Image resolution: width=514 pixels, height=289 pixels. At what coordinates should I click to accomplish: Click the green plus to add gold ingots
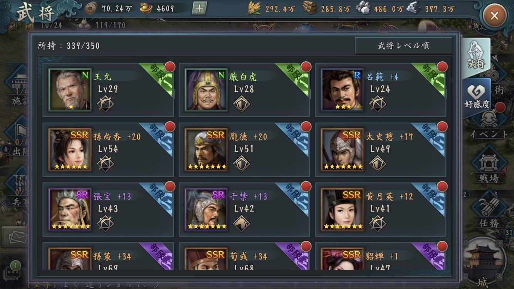199,8
